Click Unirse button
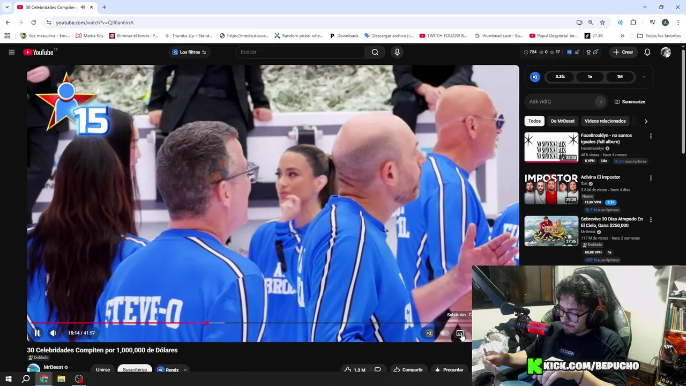 click(x=103, y=369)
